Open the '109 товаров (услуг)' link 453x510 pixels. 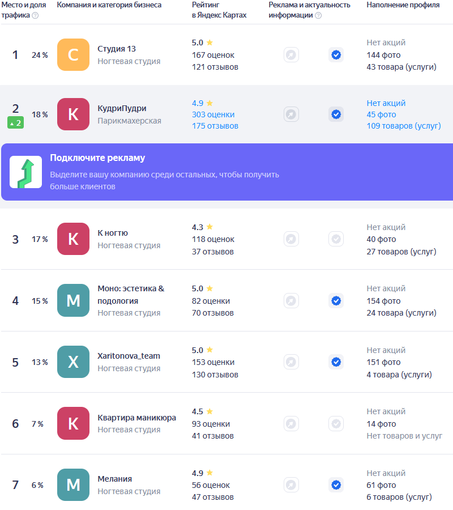(403, 126)
